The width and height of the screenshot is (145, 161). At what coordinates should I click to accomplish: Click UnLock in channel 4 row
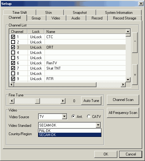[x=36, y=53]
